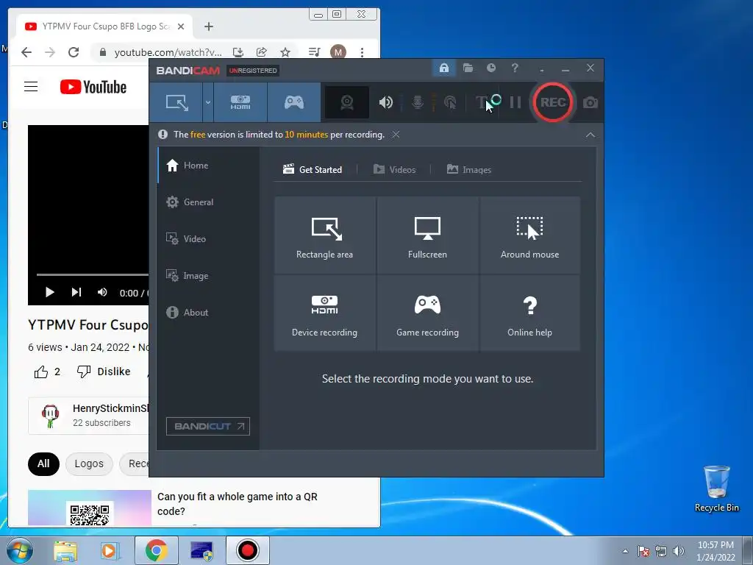Open Image settings in Bandicam sidebar
753x565 pixels.
coord(208,276)
